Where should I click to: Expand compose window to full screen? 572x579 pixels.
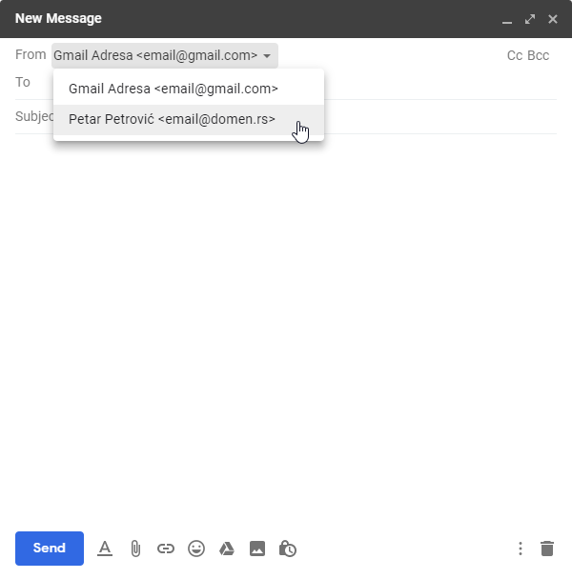[530, 19]
